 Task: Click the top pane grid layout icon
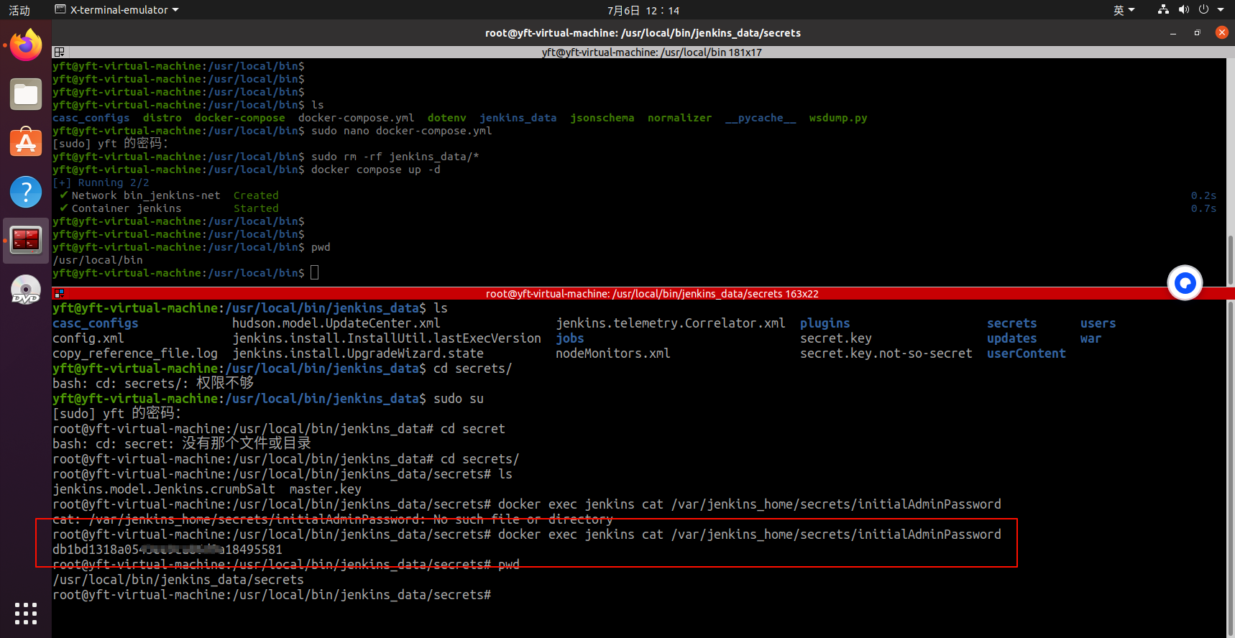tap(59, 52)
